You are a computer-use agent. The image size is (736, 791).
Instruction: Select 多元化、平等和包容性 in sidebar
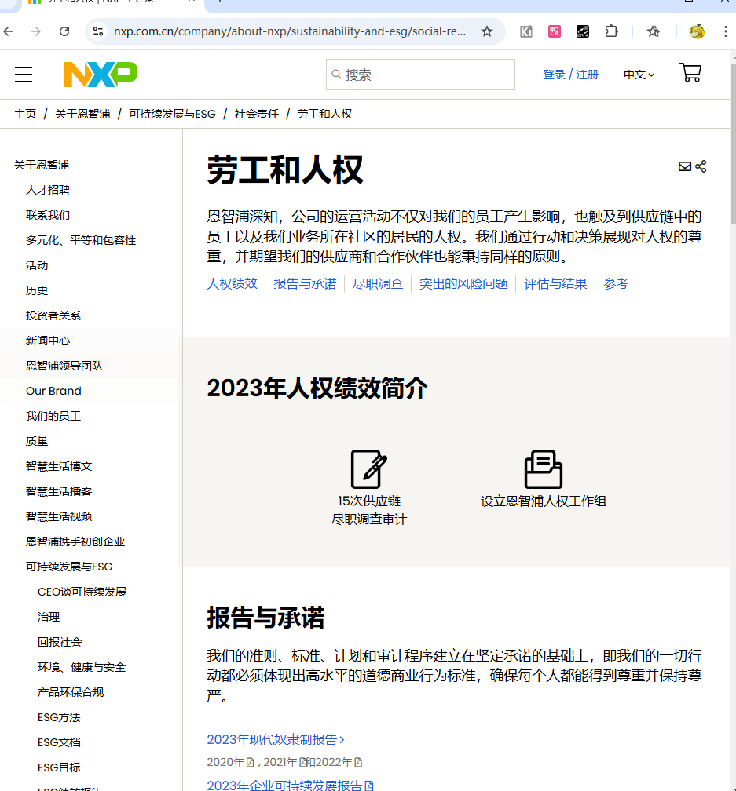(81, 240)
